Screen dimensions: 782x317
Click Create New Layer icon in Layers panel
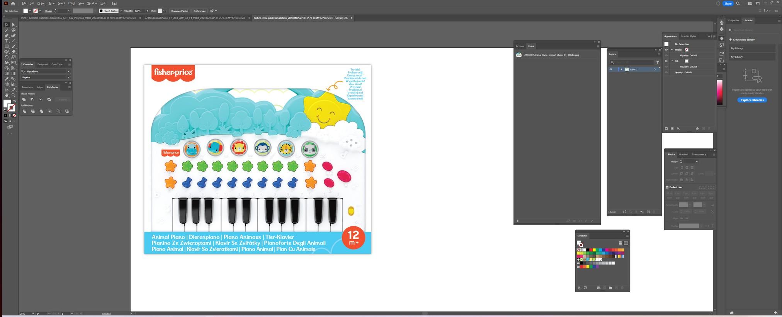tap(648, 212)
